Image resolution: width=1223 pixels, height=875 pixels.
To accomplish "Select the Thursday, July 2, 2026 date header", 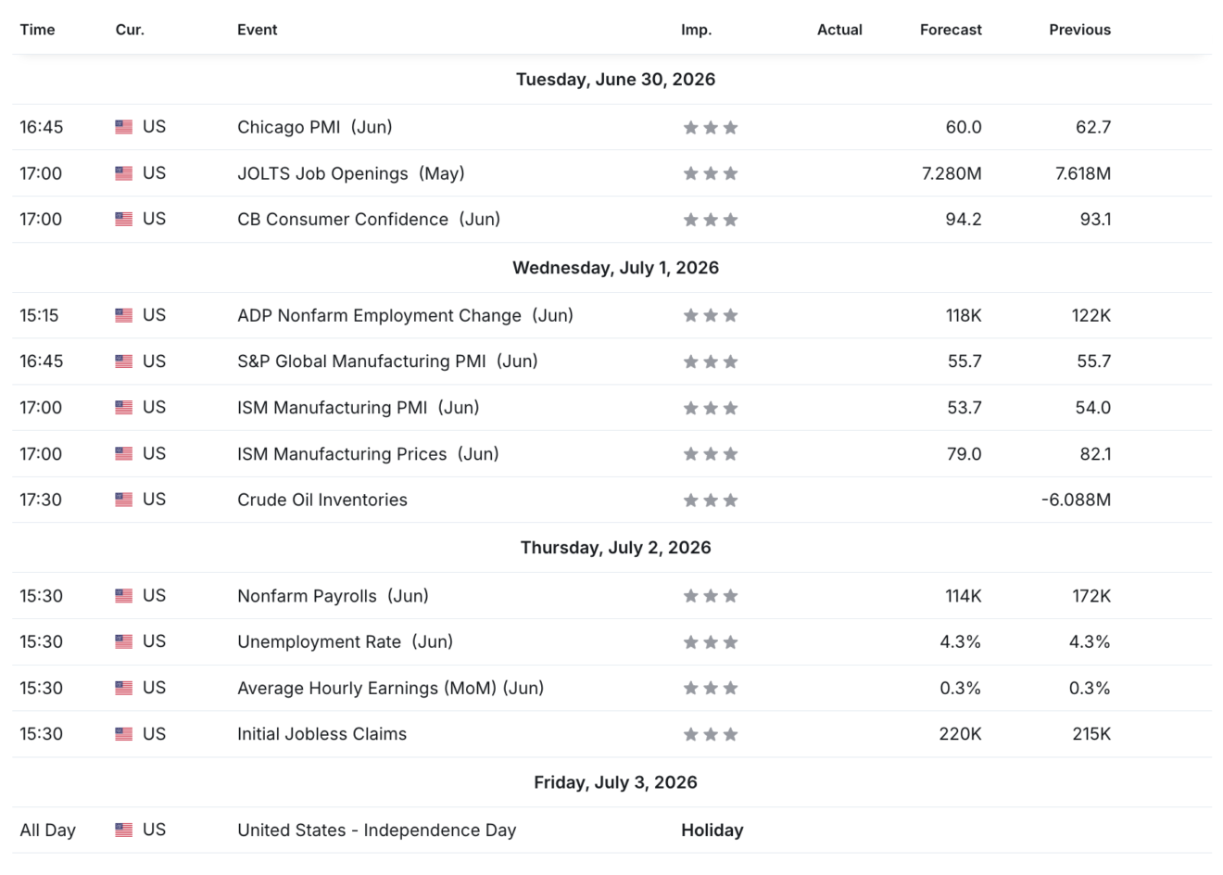I will [616, 548].
